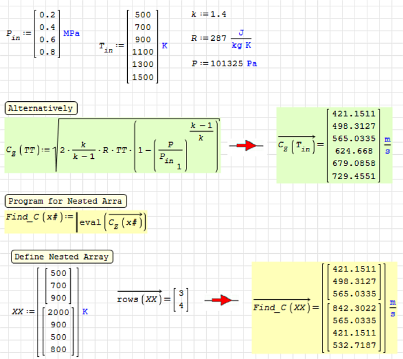Click the 842.3022 value in Find_C result
The height and width of the screenshot is (359, 403).
click(354, 308)
